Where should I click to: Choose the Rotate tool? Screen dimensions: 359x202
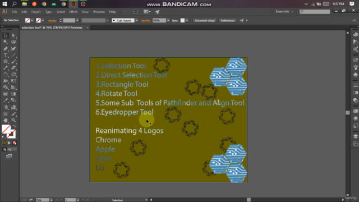click(x=5, y=75)
